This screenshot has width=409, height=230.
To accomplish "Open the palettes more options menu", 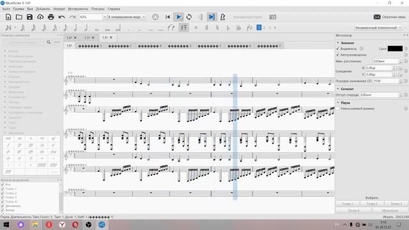I will [57, 42].
